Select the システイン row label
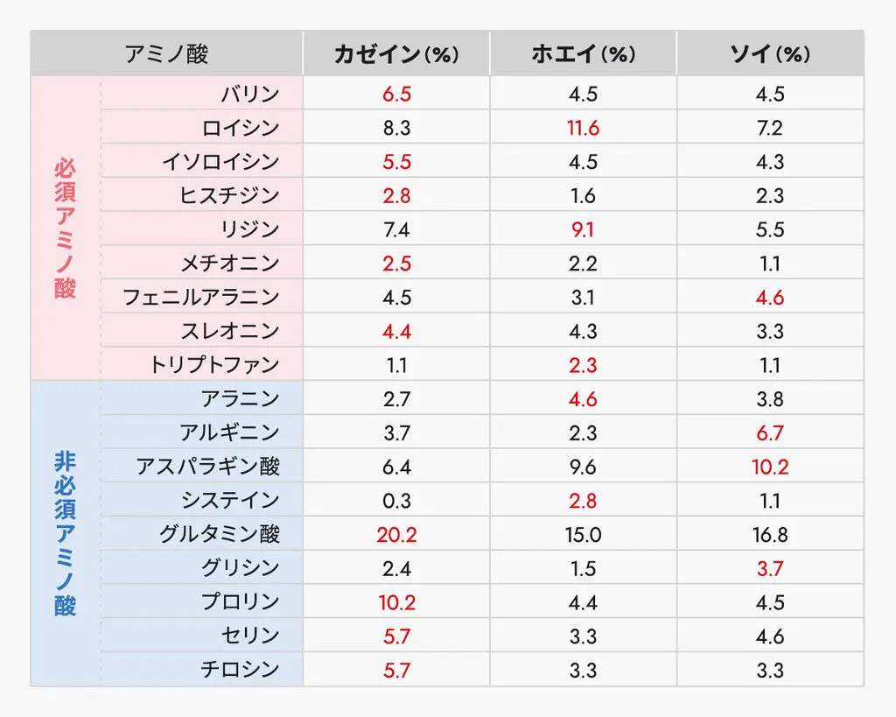The image size is (896, 717). point(230,500)
